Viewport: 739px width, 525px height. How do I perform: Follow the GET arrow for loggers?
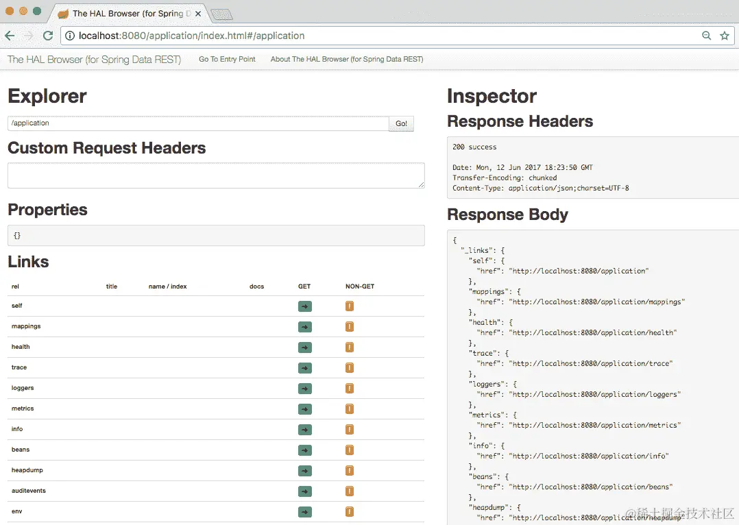pyautogui.click(x=305, y=389)
